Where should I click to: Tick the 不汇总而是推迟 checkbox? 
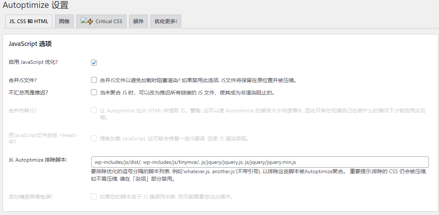click(94, 93)
